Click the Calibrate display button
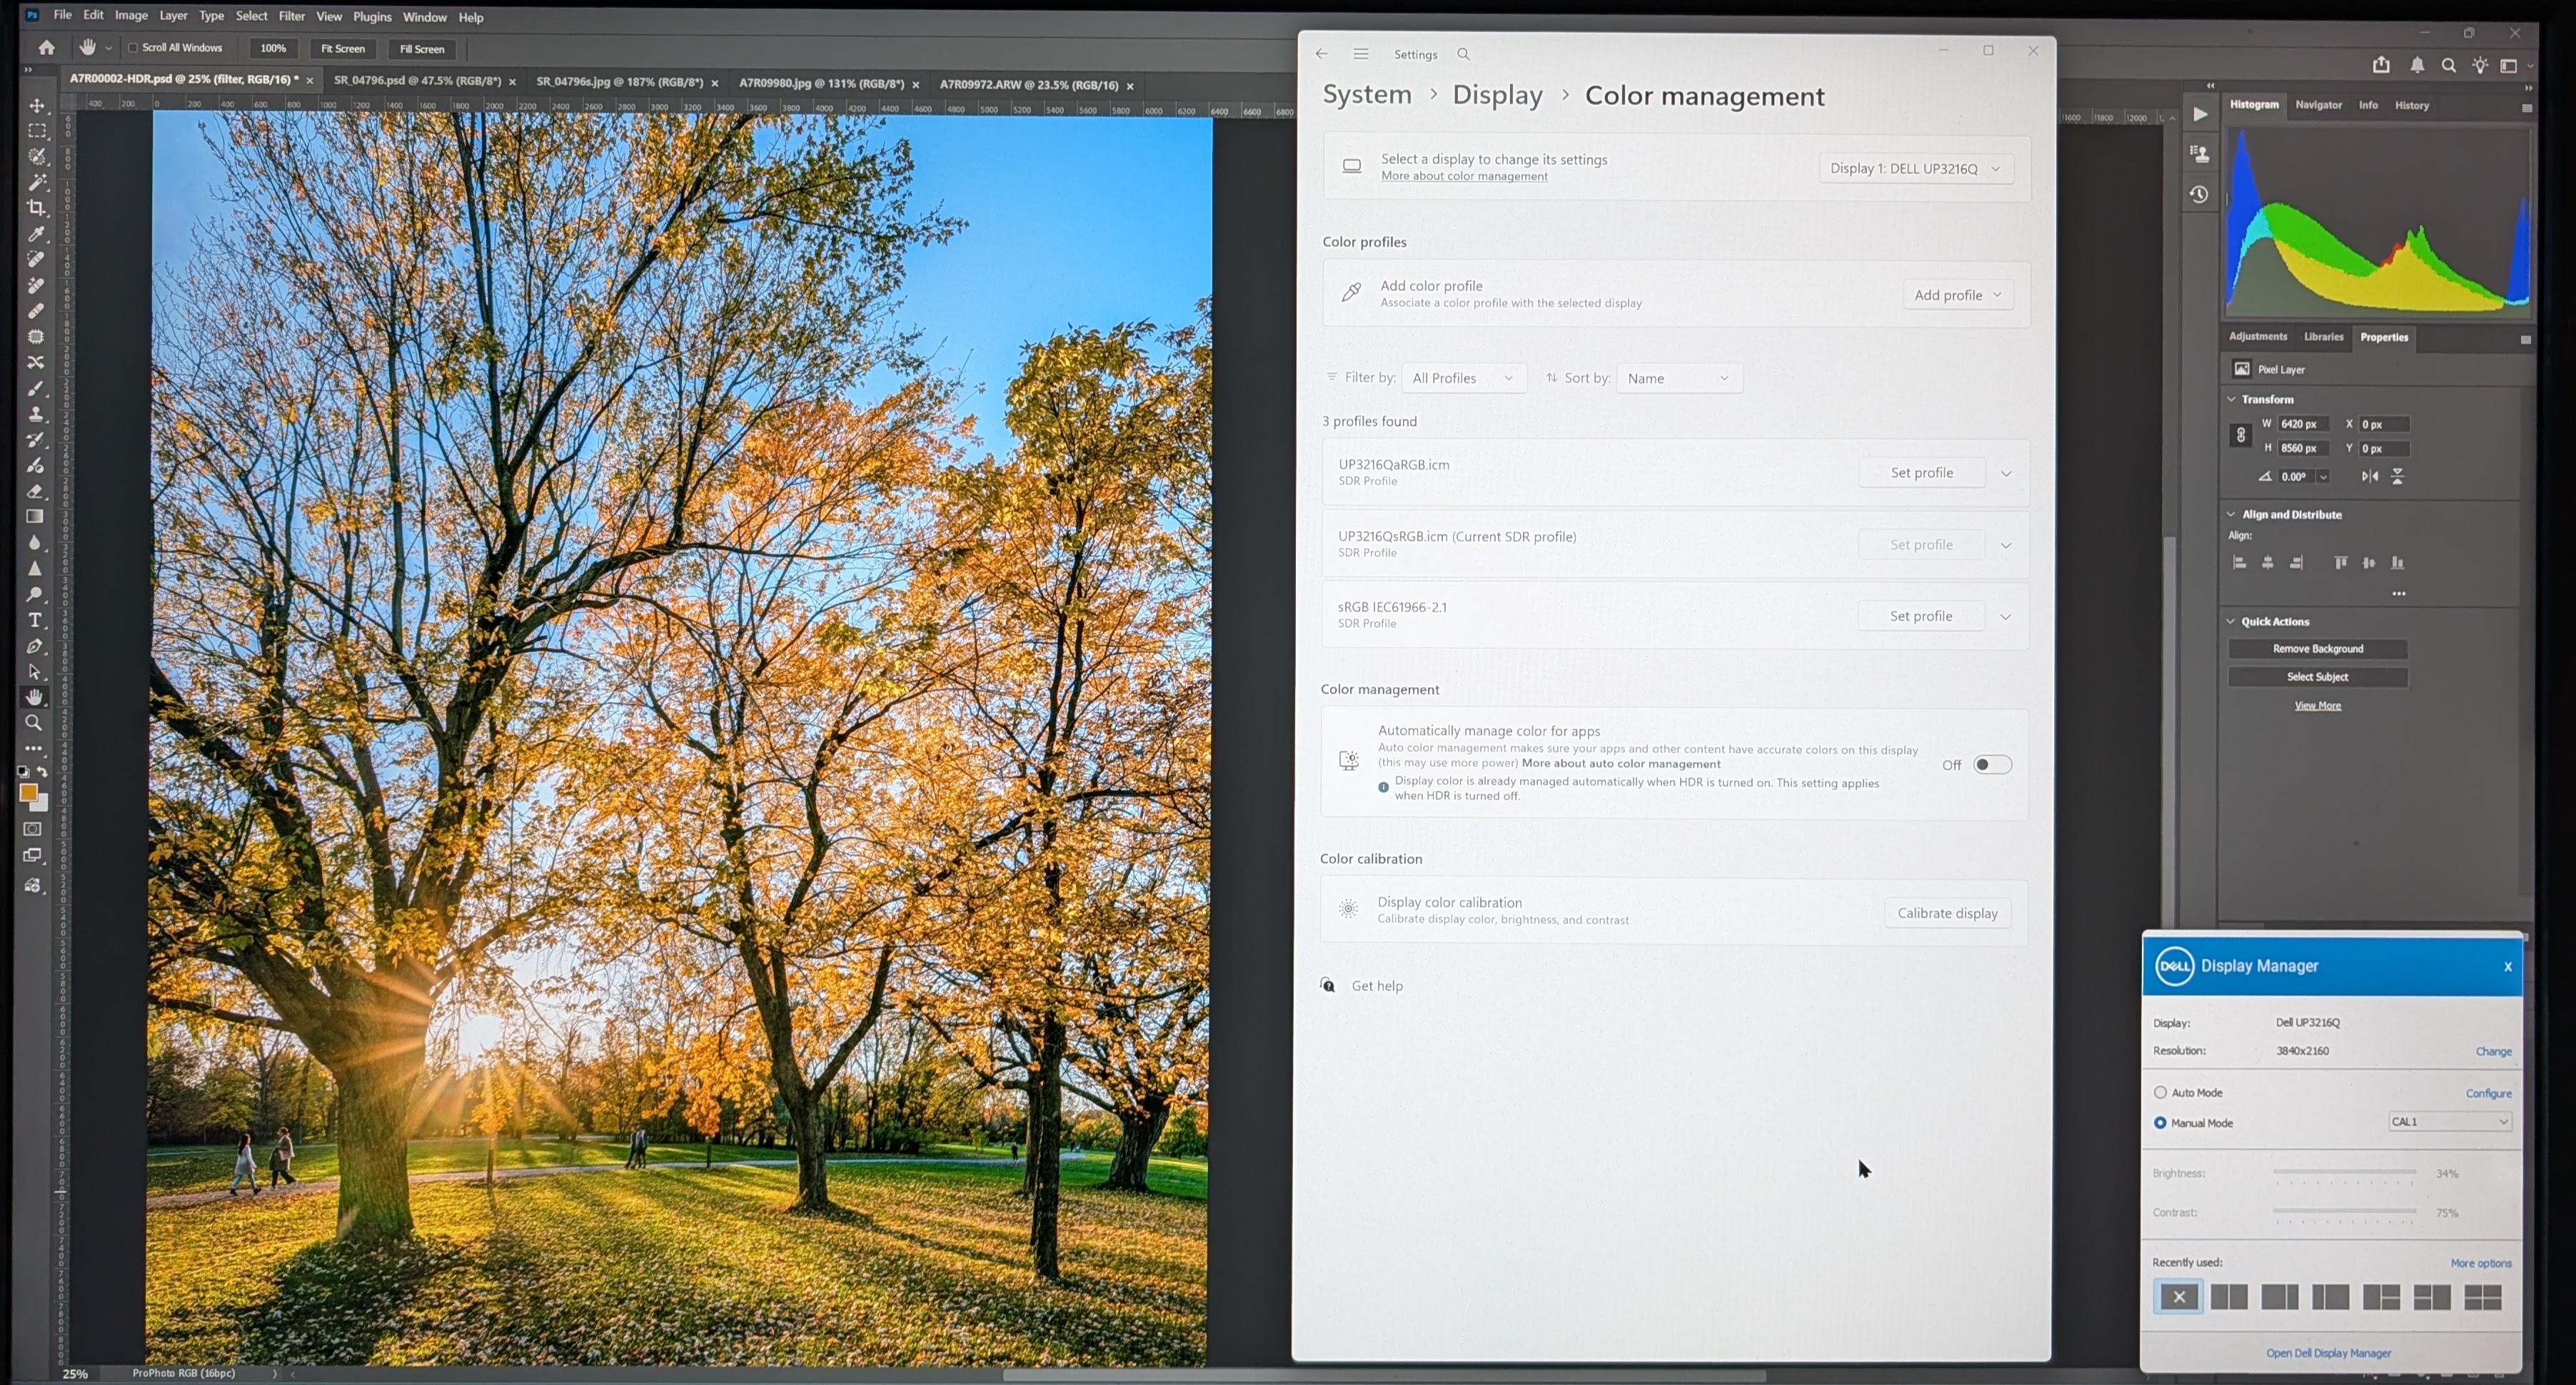 (1946, 913)
